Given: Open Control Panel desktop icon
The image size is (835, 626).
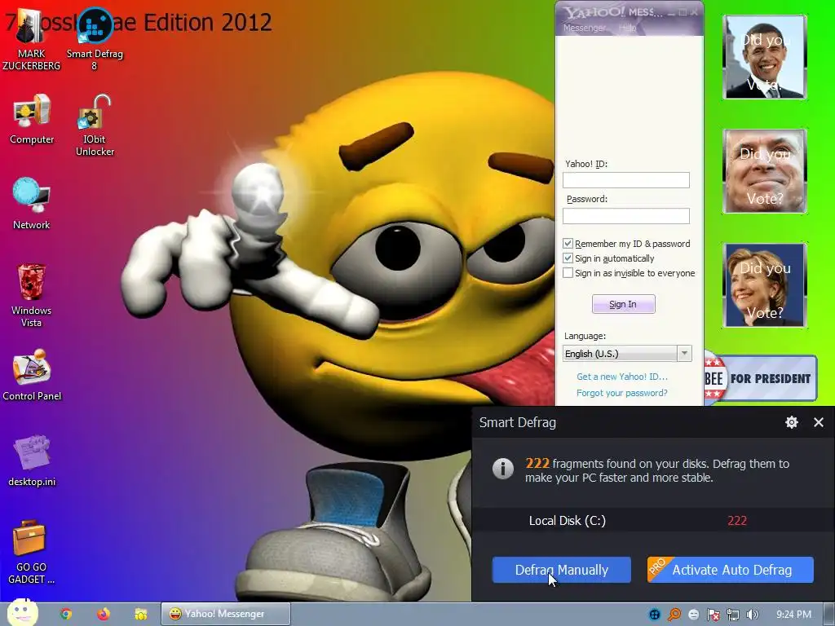Looking at the screenshot, I should [x=32, y=375].
